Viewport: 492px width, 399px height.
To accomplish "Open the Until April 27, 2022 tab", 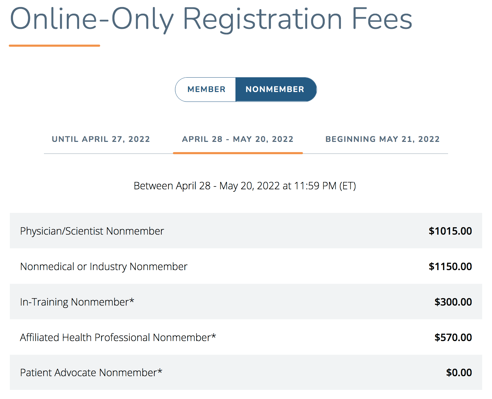I will point(101,139).
